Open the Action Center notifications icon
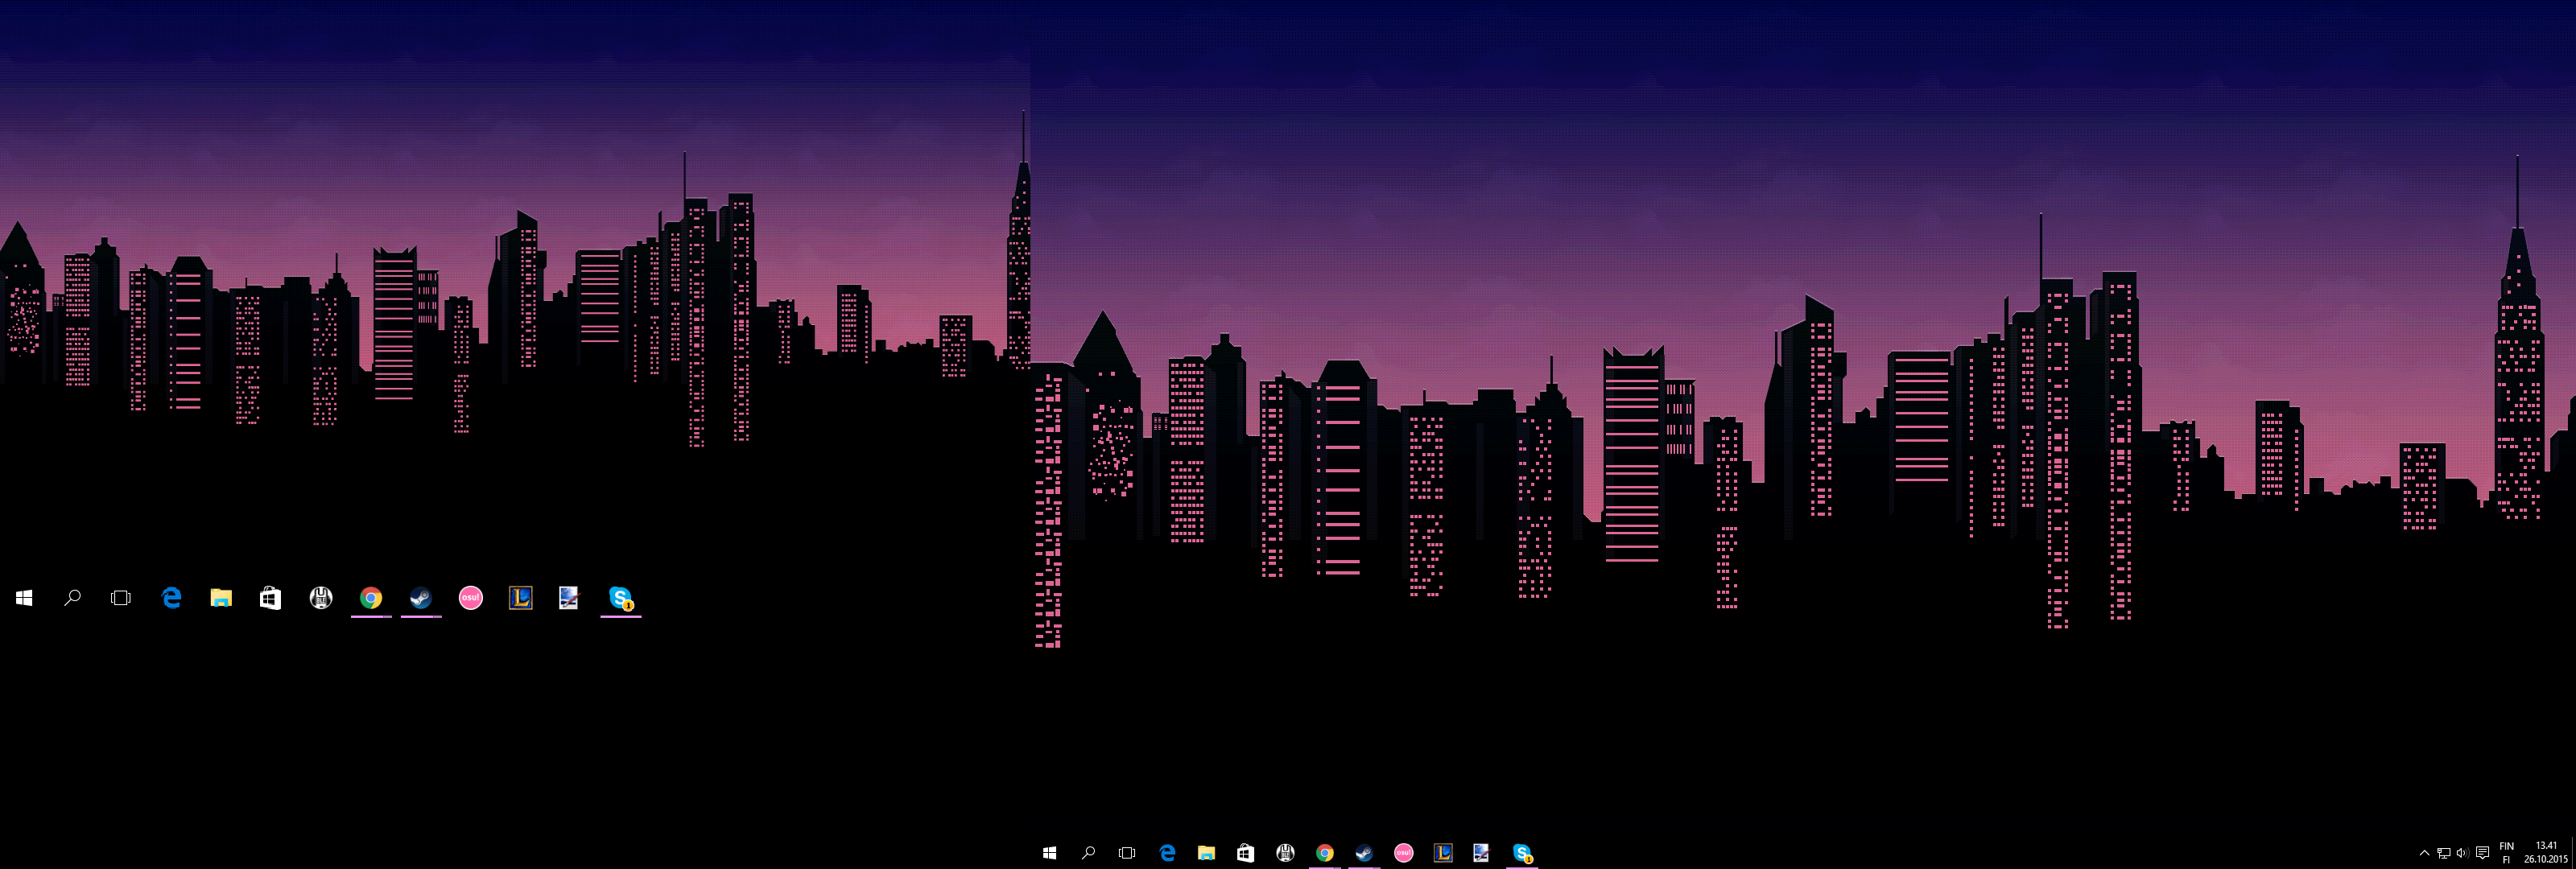 tap(2482, 853)
